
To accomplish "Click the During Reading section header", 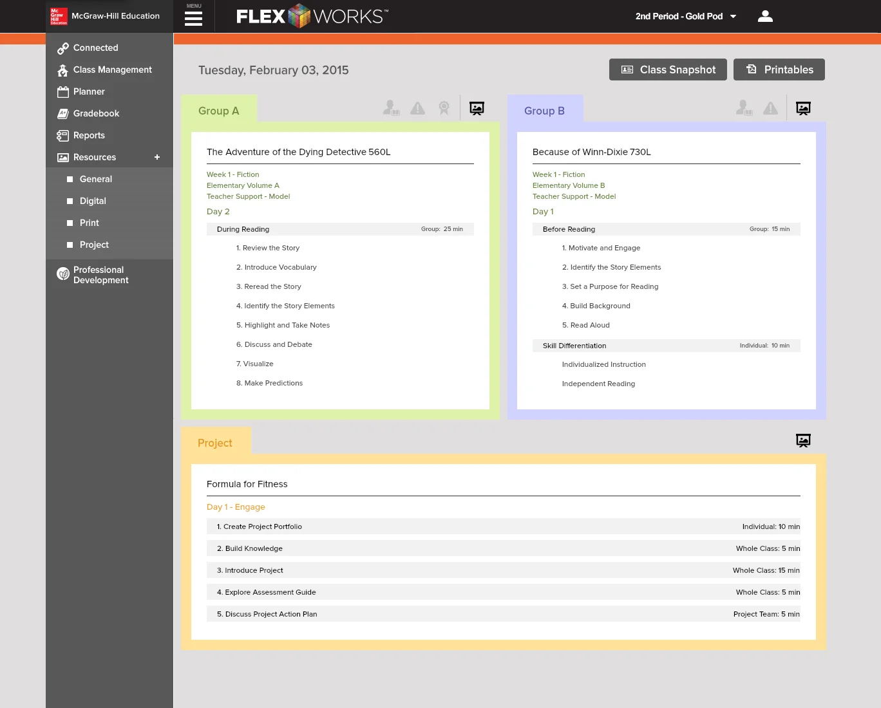I will pyautogui.click(x=340, y=229).
